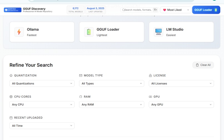Screen dimensions: 224x140
Task: Click the search magnifier icon
Action: [x=123, y=10]
